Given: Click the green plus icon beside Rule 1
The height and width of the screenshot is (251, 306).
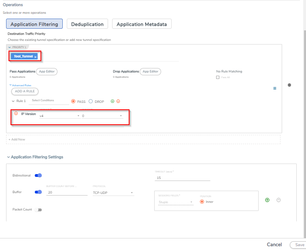Looking at the screenshot, I should 113,101.
